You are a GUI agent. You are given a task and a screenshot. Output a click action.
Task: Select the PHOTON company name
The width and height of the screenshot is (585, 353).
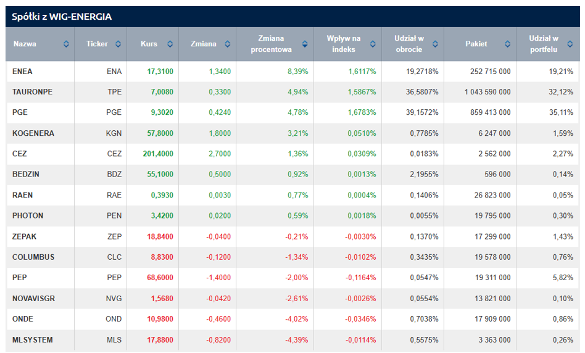(28, 216)
